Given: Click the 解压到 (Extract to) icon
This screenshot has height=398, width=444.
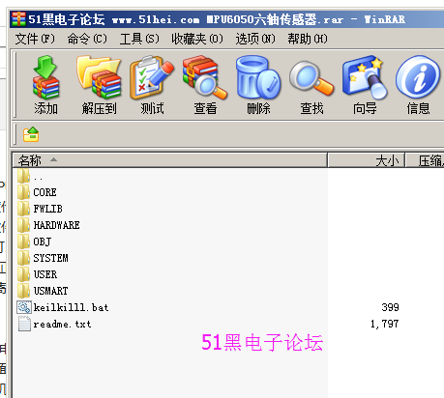Looking at the screenshot, I should 99,85.
